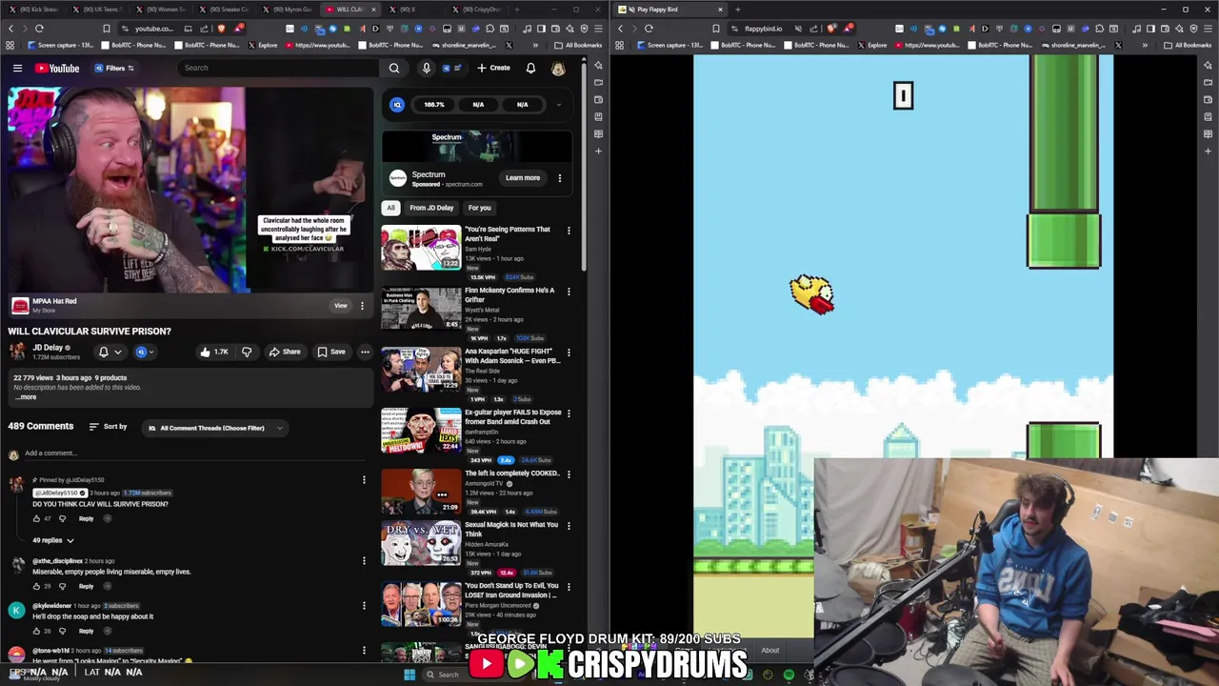Viewport: 1219px width, 686px height.
Task: Reply to the pinned comment
Action: tap(86, 518)
